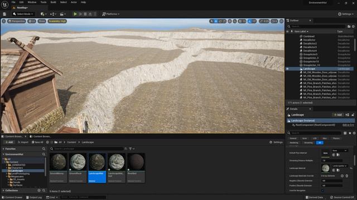Viewport: 357px width, 200px height.
Task: Toggle scale snapping in viewport toolbar
Action: [262, 21]
